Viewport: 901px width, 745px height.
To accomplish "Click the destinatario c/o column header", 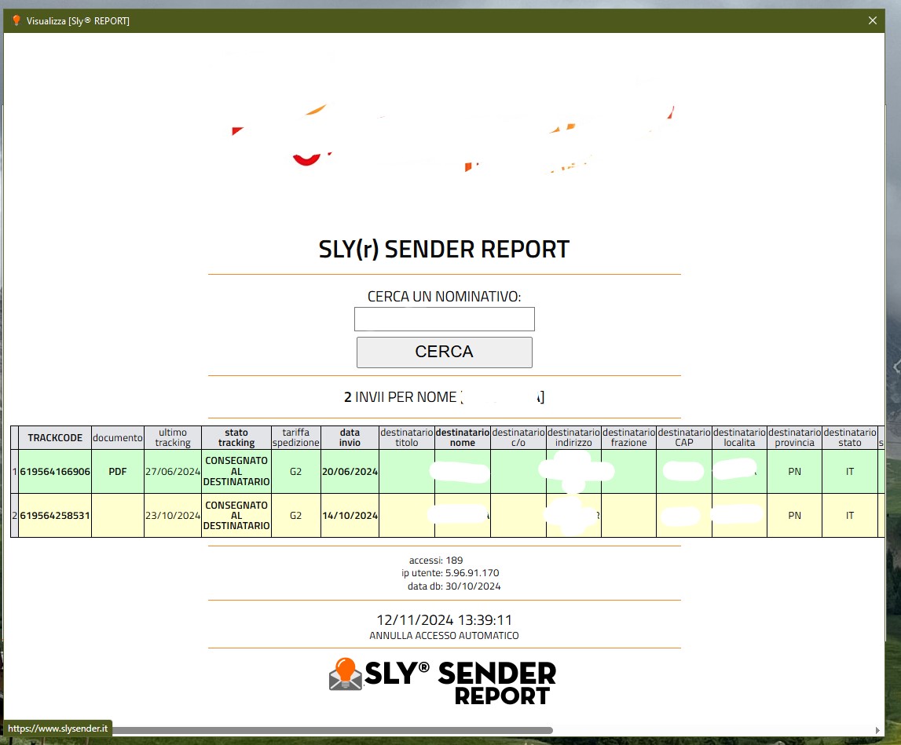I will (x=518, y=438).
